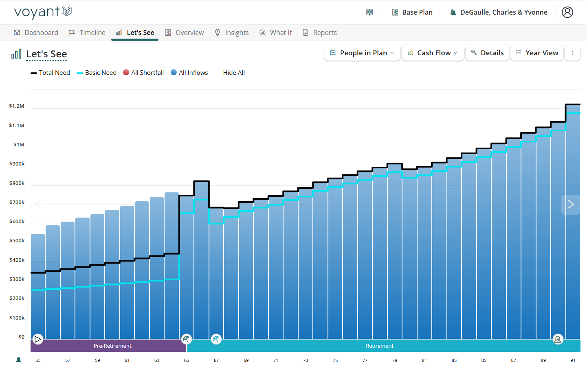Click the All Inflows blue legend swatch
Image resolution: width=587 pixels, height=366 pixels.
pos(174,72)
